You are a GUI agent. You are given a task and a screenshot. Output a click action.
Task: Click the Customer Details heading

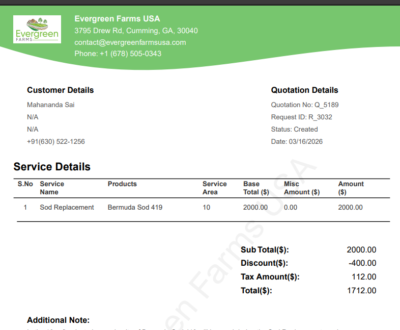click(x=60, y=90)
